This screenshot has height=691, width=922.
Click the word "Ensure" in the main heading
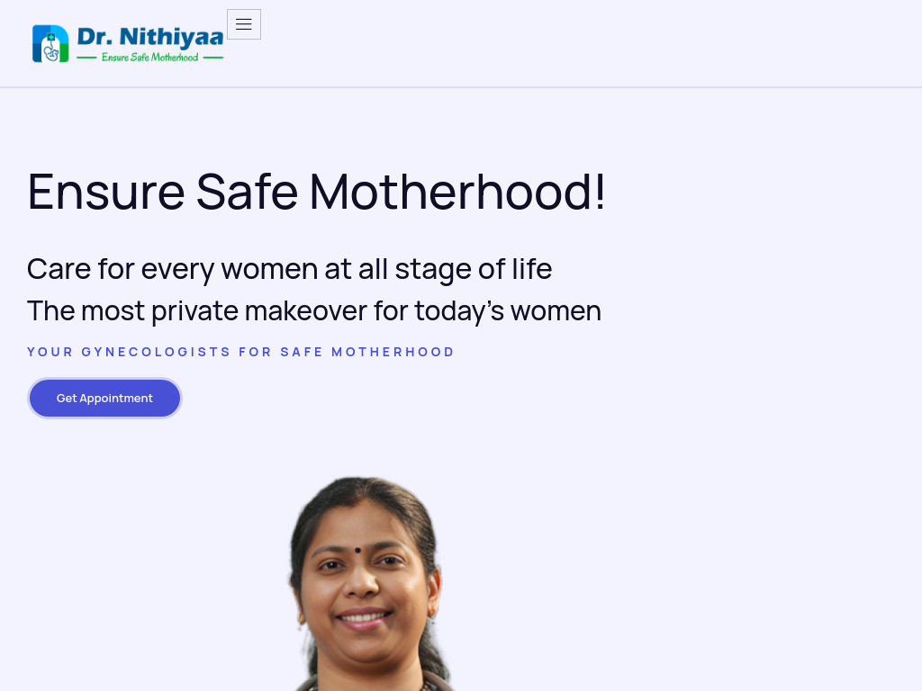(x=106, y=192)
